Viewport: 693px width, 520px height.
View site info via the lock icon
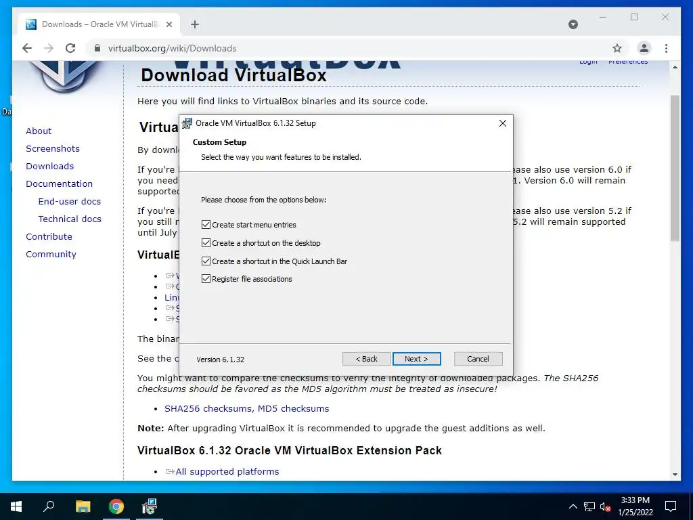pos(97,48)
